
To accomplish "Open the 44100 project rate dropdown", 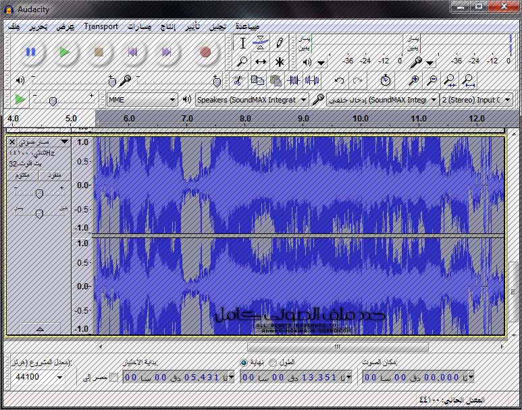I will tap(39, 377).
